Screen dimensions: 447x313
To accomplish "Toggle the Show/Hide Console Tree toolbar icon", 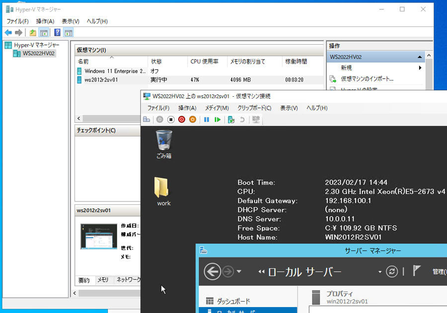I will point(44,33).
